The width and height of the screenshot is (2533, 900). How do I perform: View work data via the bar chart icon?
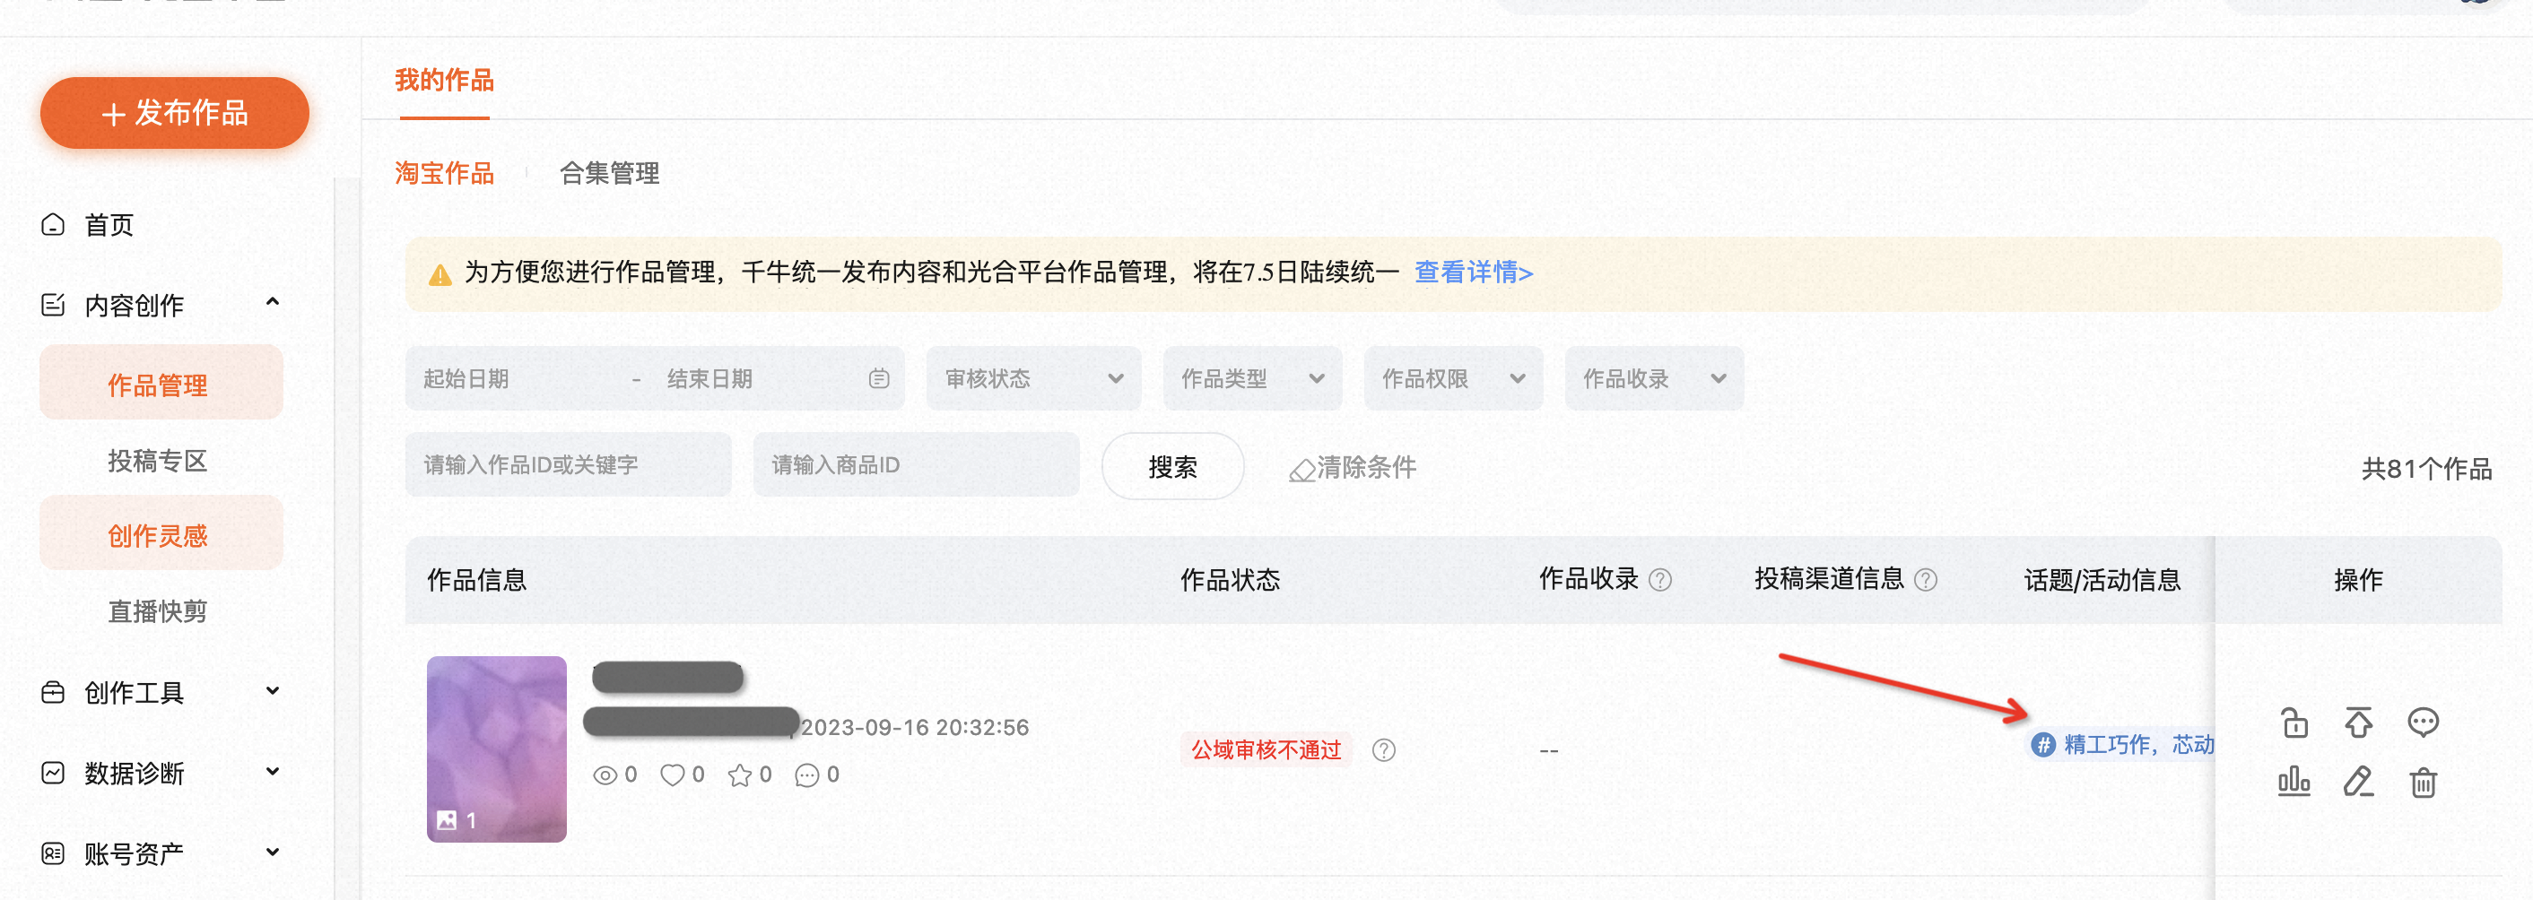[x=2294, y=782]
